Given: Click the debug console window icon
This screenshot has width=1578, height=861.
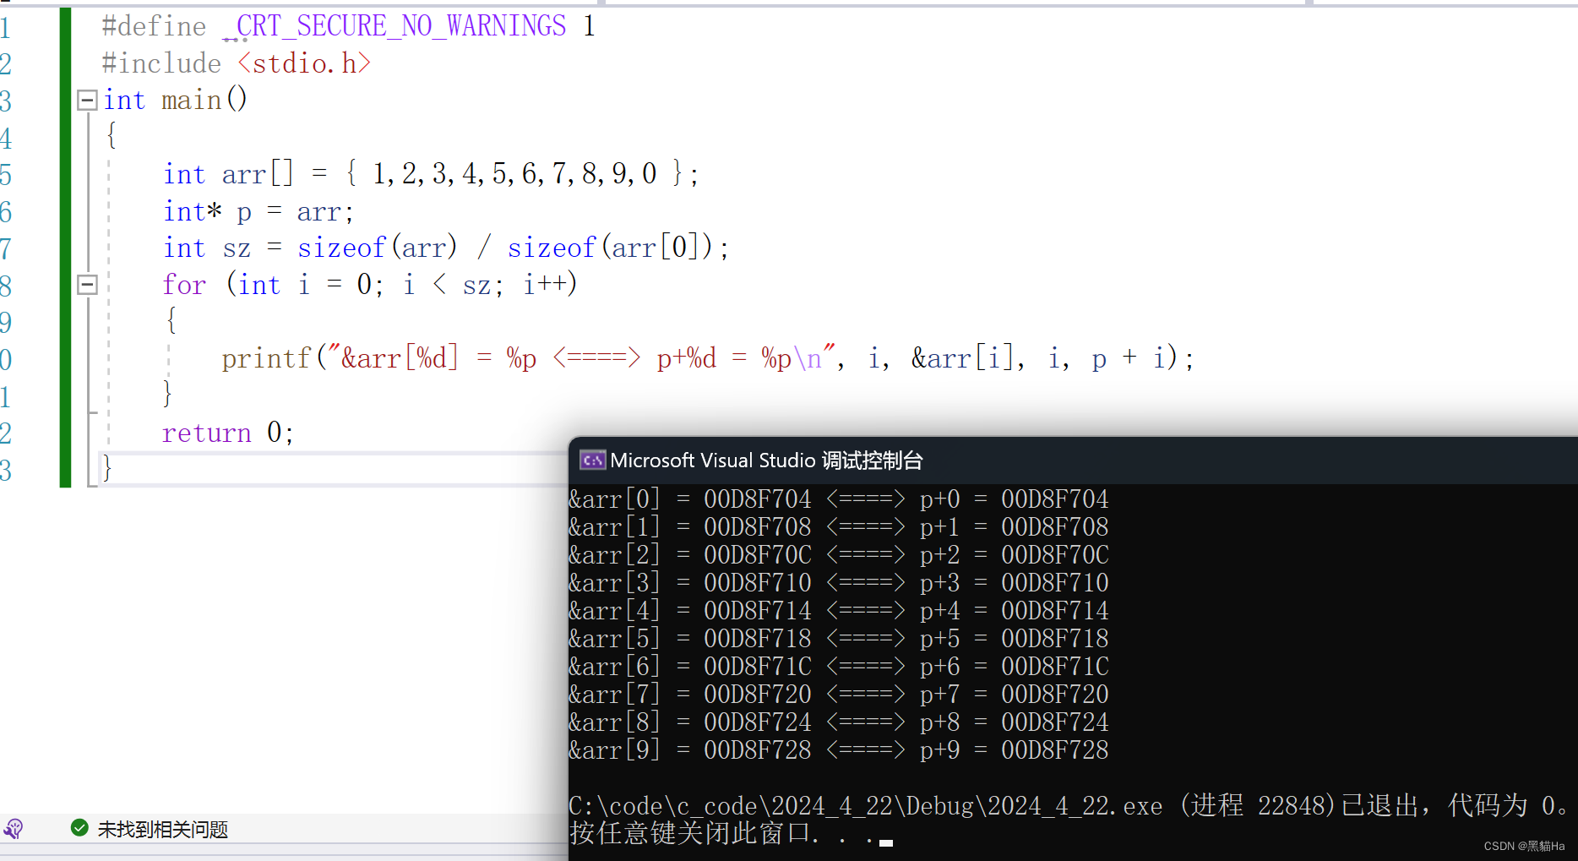Looking at the screenshot, I should pyautogui.click(x=592, y=460).
